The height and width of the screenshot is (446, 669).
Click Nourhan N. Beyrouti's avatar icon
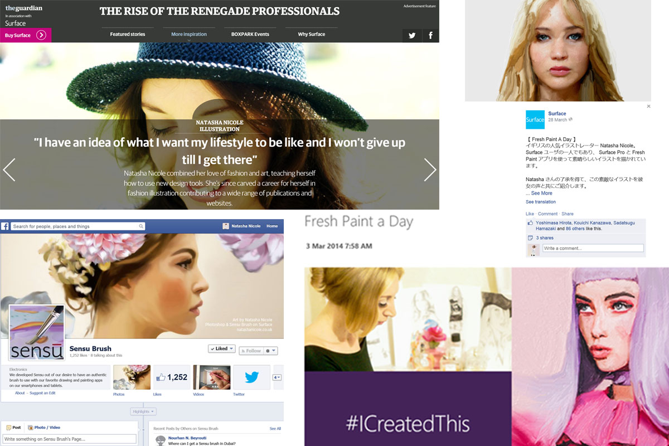coord(160,440)
